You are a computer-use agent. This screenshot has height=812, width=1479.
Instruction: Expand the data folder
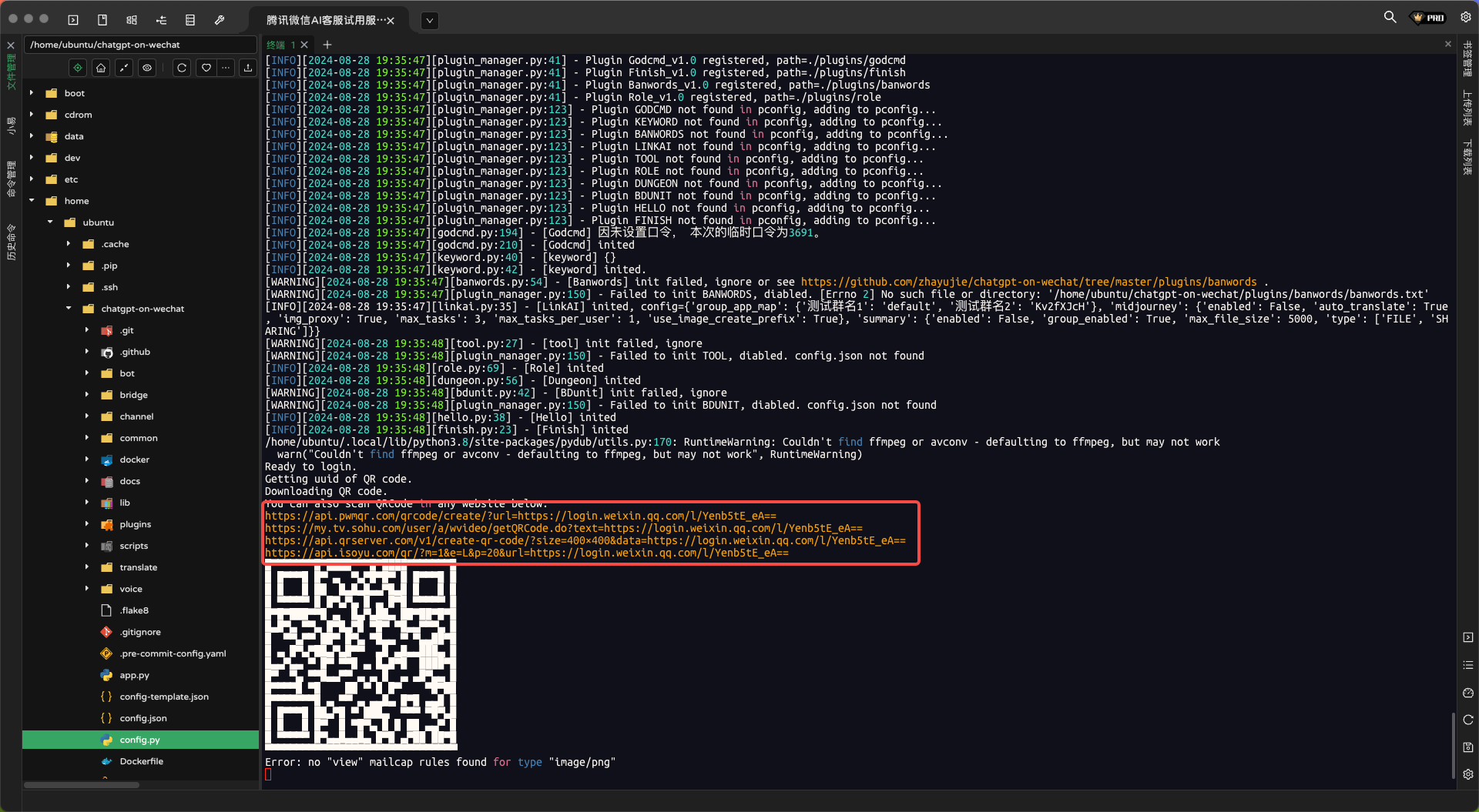(x=32, y=136)
